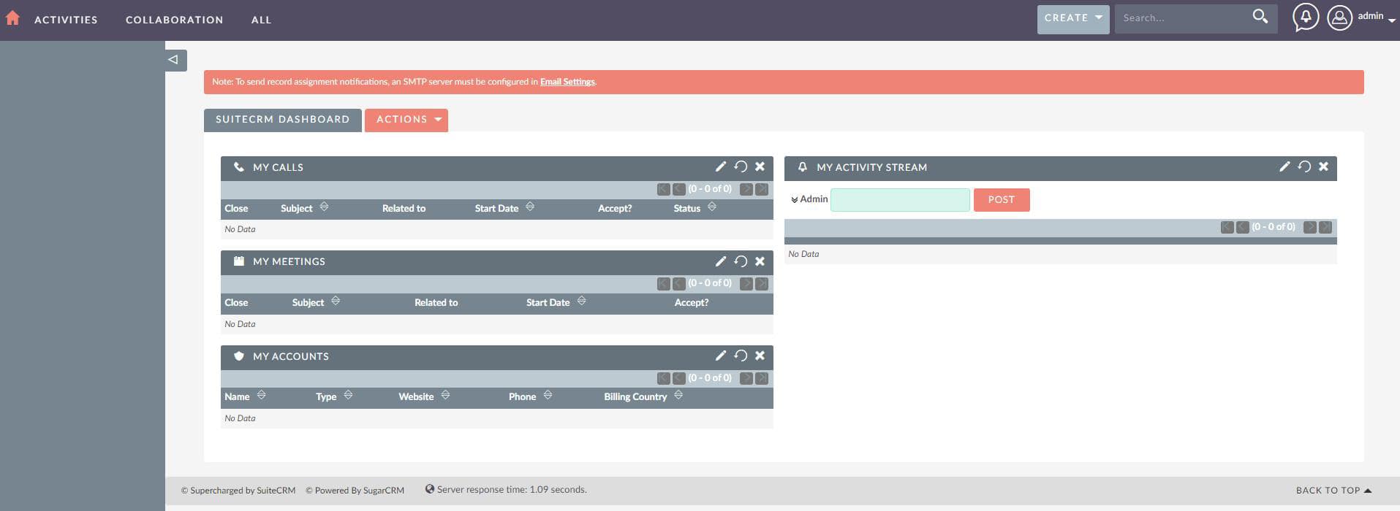Click the admin user avatar icon
Screen dimensions: 1400x511
1339,18
